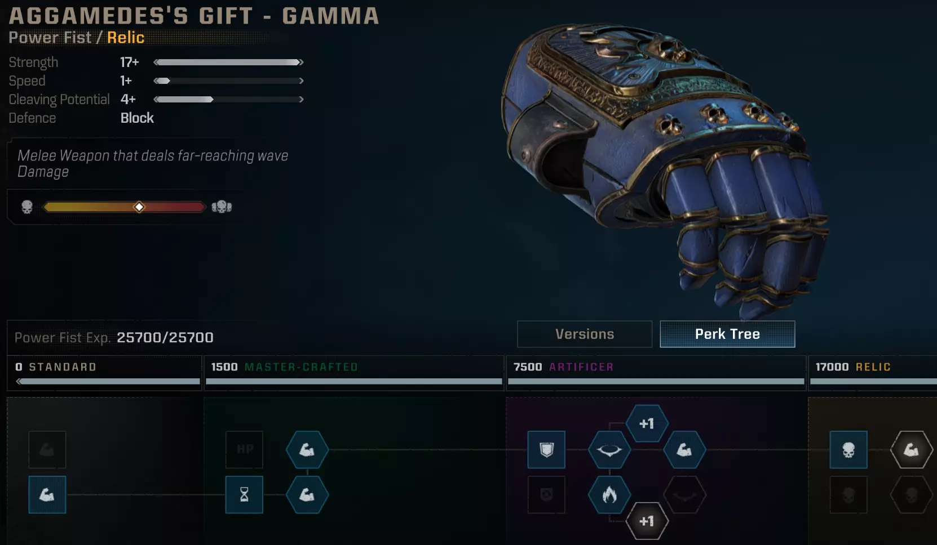The height and width of the screenshot is (545, 937).
Task: Click the 1500 Master-Crafted tier header
Action: pos(353,372)
